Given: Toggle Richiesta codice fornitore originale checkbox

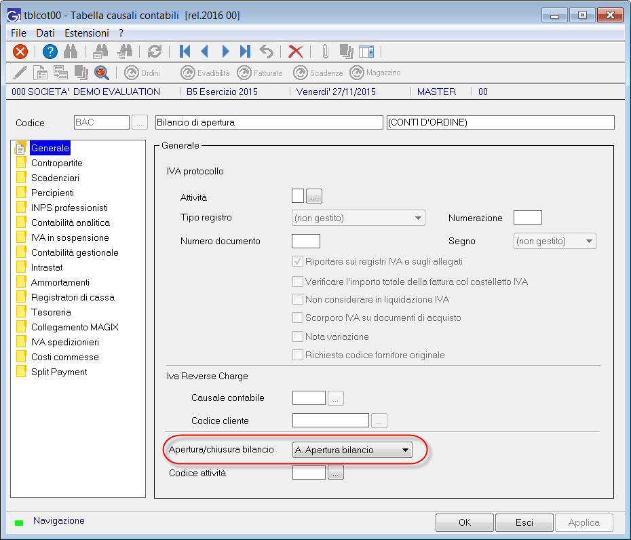Looking at the screenshot, I should [297, 355].
